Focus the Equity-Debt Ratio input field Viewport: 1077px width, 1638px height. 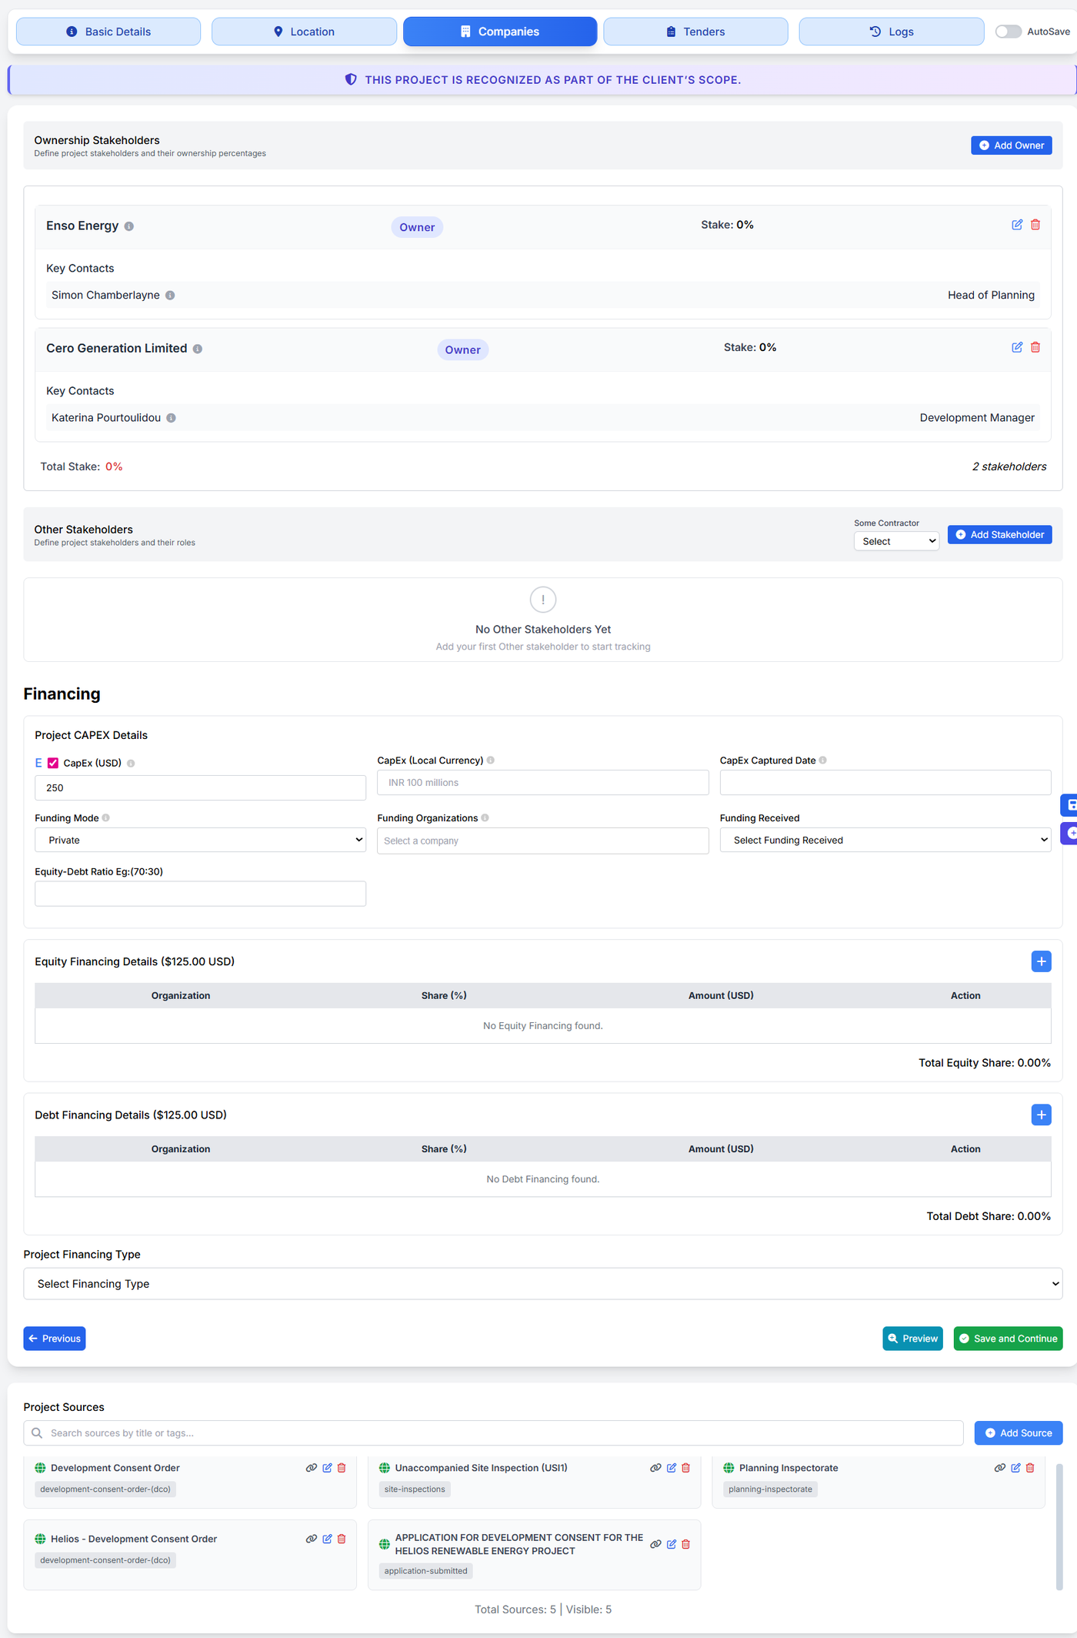tap(200, 894)
